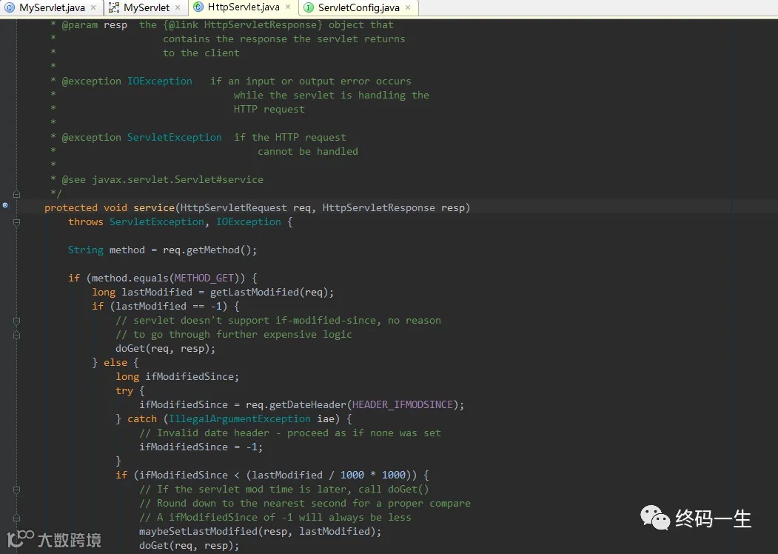Viewport: 778px width, 554px height.
Task: Click '{@link HttpServletResponse}' javadoc link
Action: (242, 25)
